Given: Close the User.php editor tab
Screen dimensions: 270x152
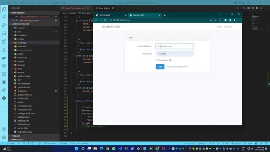Looking at the screenshot, I should [x=113, y=8].
